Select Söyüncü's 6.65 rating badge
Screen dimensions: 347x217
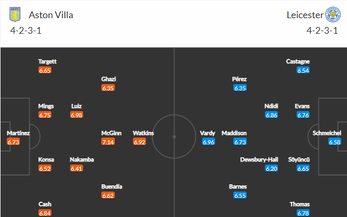click(303, 168)
